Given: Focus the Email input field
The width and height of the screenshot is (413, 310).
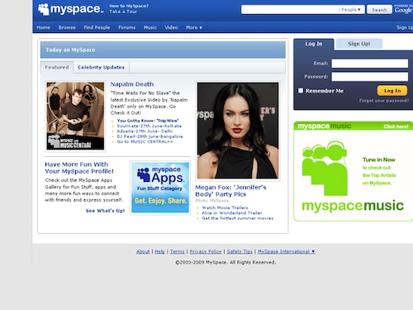Looking at the screenshot, I should (x=370, y=64).
